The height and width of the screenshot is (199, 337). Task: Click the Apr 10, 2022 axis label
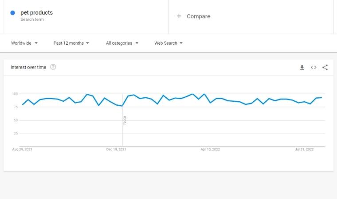[210, 149]
